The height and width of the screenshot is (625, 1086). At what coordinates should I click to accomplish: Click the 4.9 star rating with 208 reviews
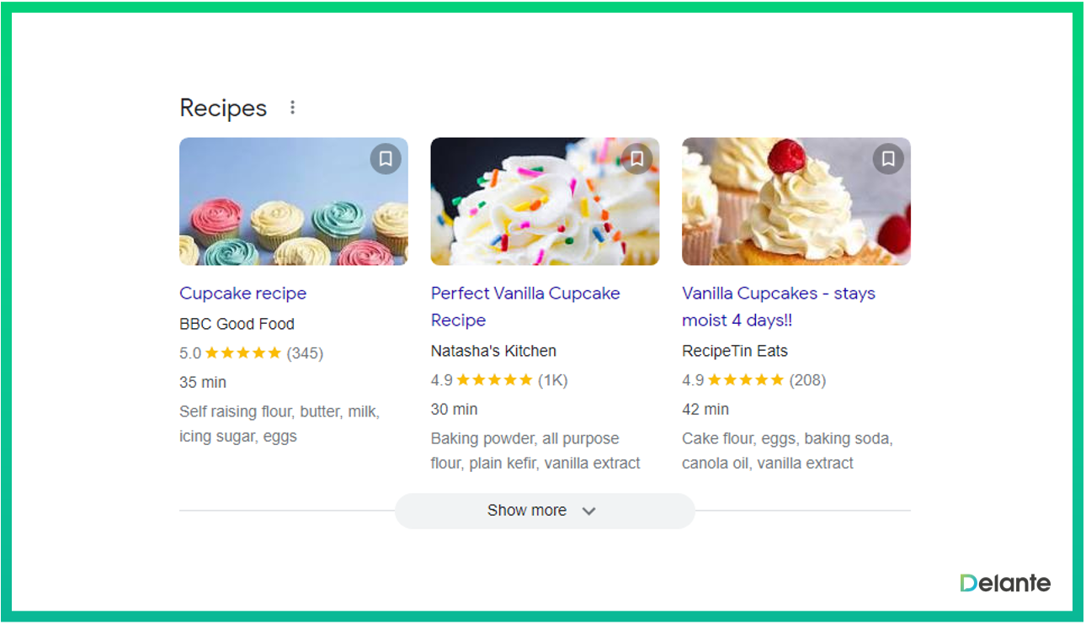click(753, 380)
